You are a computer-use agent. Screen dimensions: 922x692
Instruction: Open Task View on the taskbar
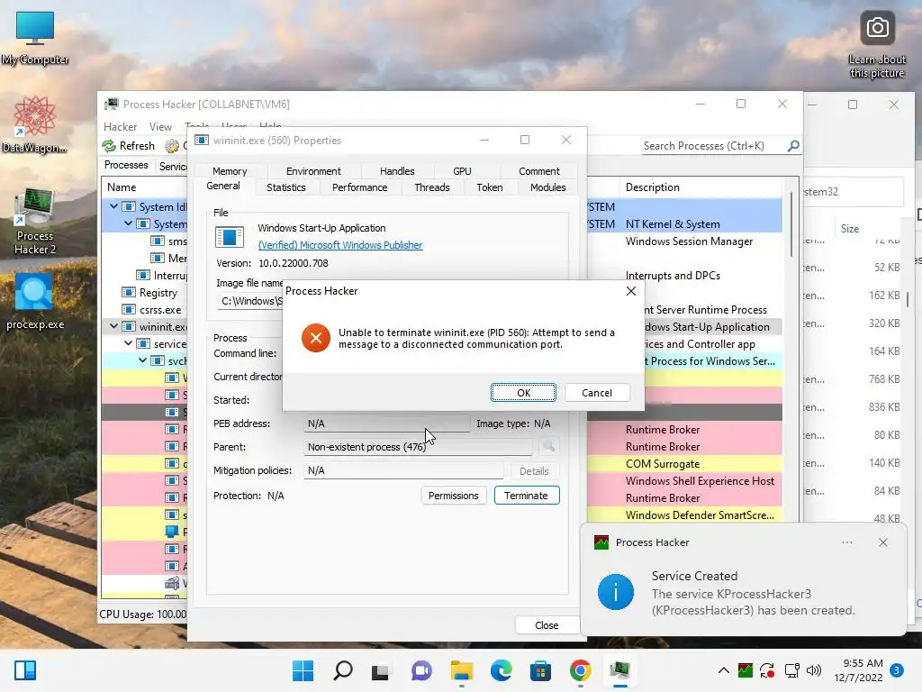pyautogui.click(x=381, y=670)
